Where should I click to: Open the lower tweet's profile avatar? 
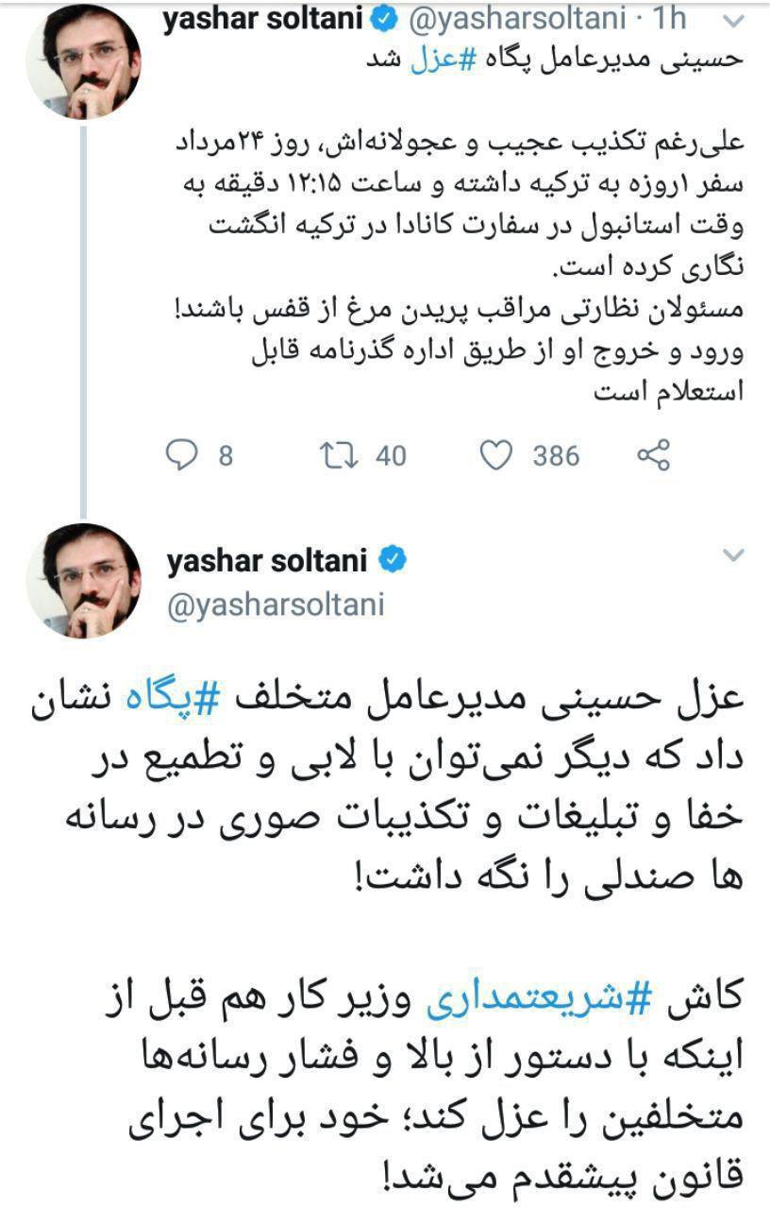[x=82, y=580]
